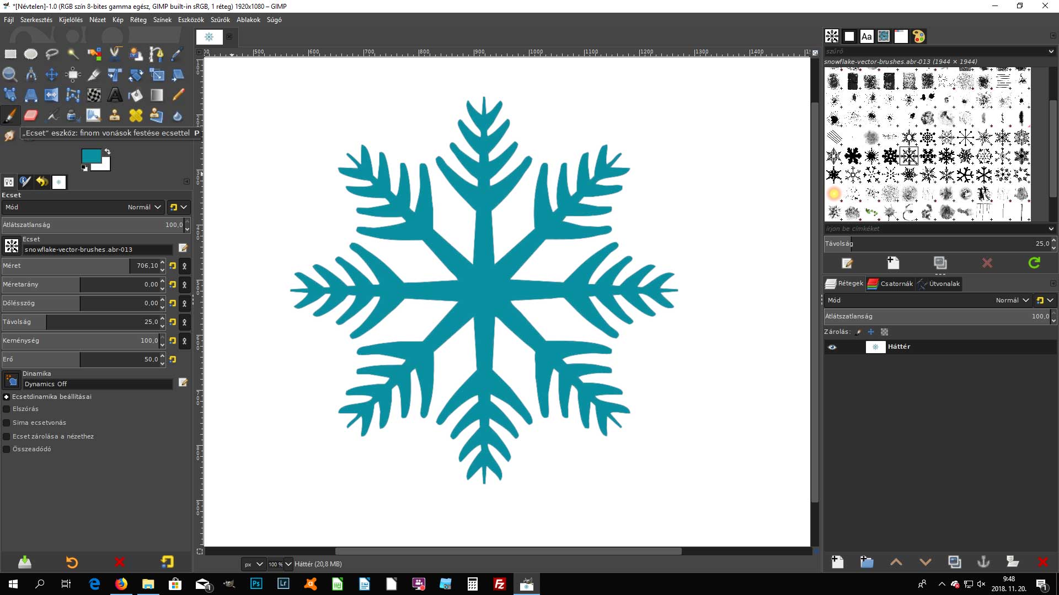
Task: Select the Fuzzy Select magic wand tool
Action: pos(73,54)
